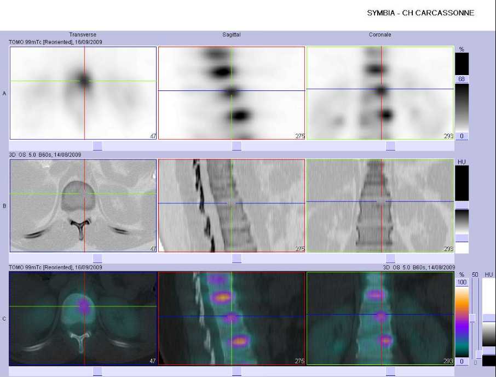Click the slice slider handle under row A sagittal

pyautogui.click(x=237, y=146)
